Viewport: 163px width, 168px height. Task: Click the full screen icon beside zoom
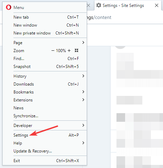point(77,50)
